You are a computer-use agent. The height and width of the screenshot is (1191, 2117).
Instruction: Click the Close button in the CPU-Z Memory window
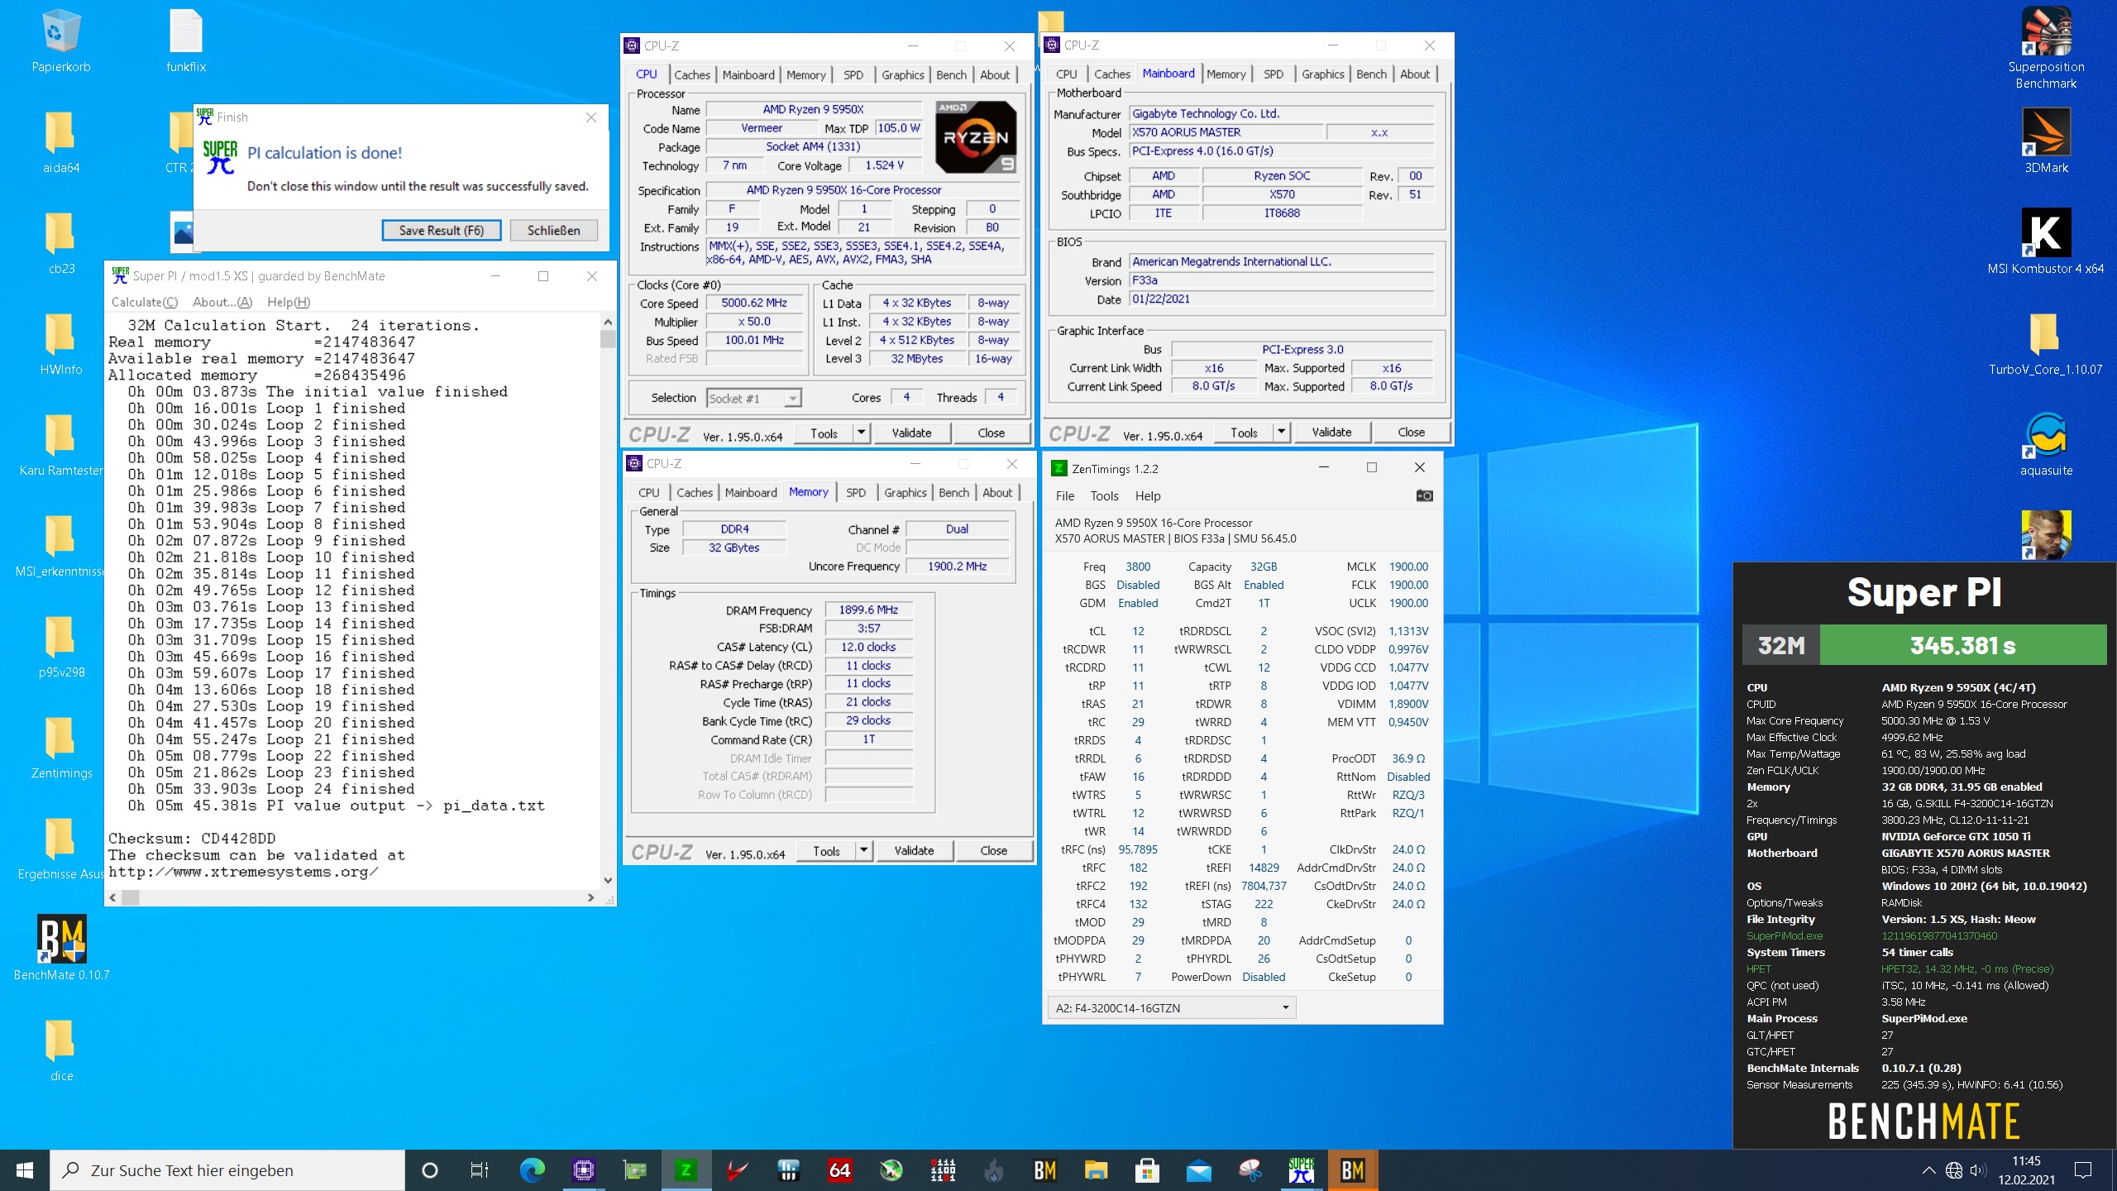(x=993, y=850)
